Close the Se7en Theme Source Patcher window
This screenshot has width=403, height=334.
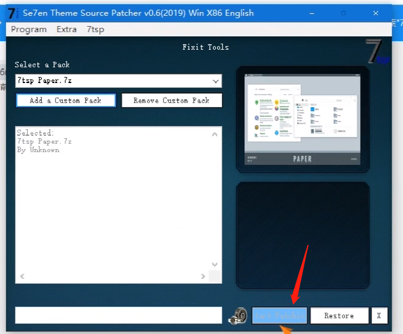click(x=376, y=13)
